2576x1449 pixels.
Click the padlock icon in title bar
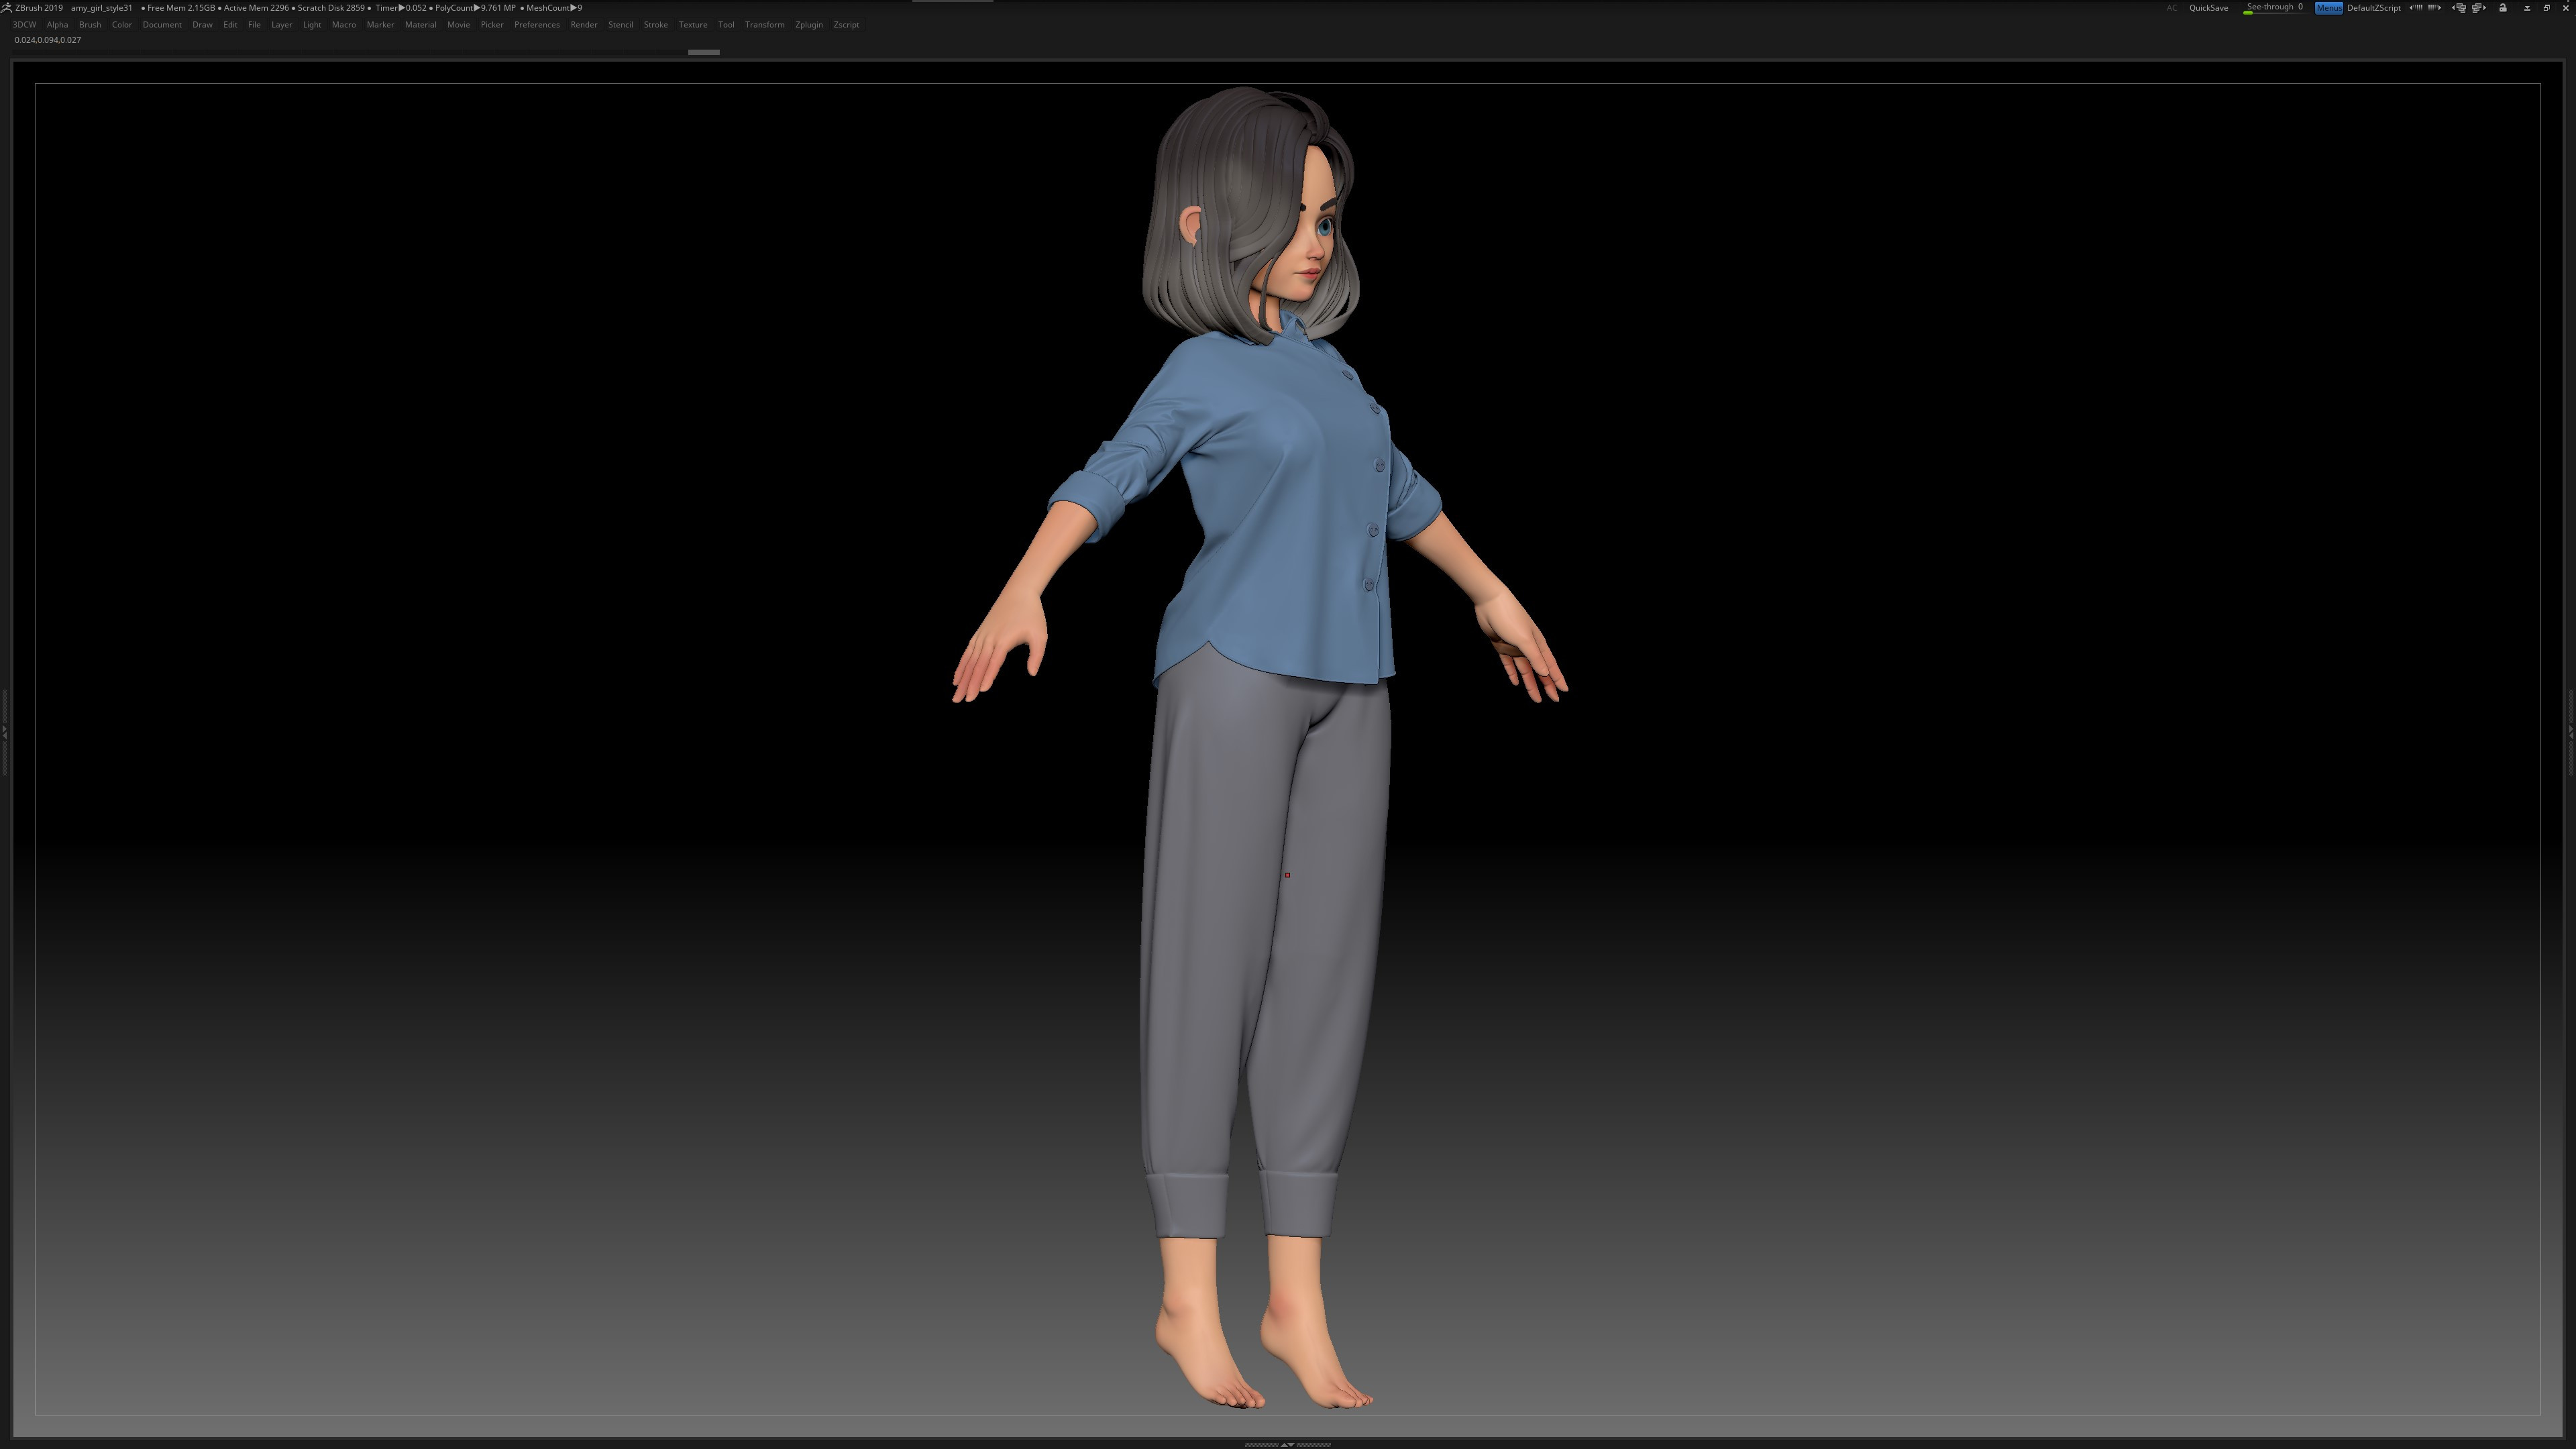pyautogui.click(x=2503, y=8)
